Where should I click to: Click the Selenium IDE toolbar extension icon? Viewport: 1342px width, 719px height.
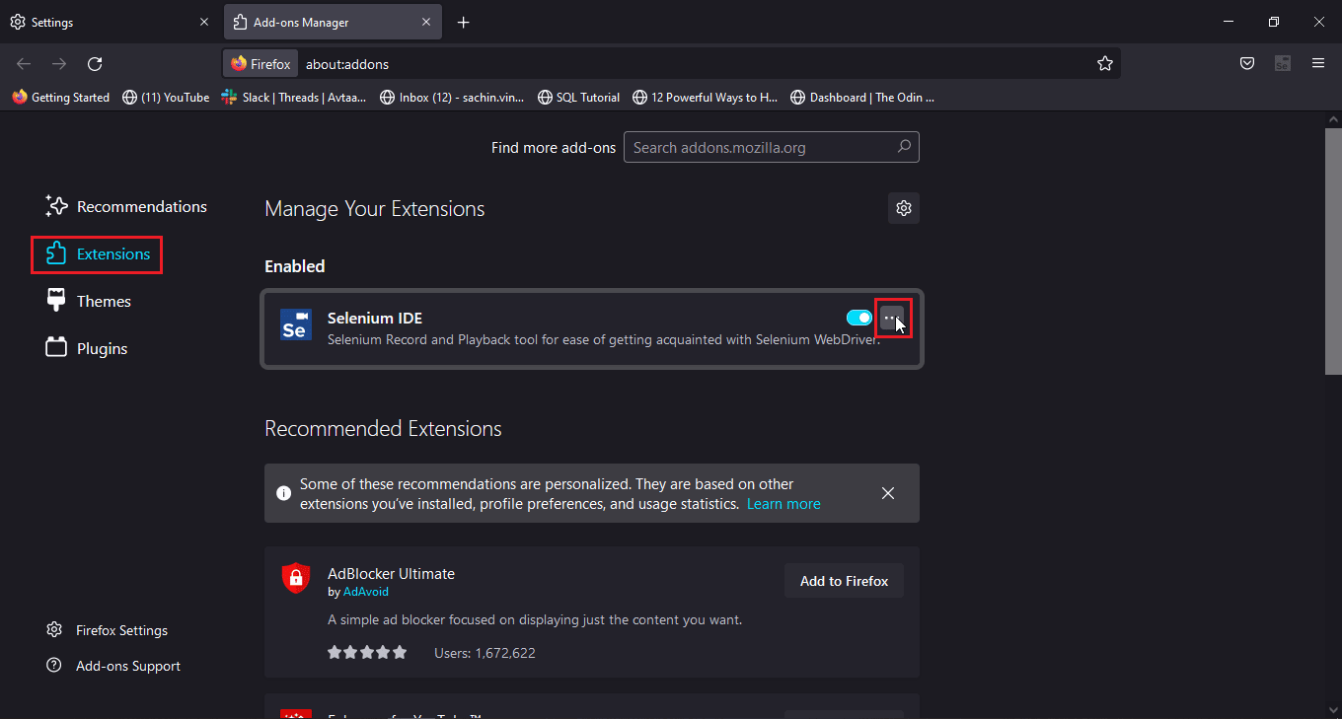1283,64
